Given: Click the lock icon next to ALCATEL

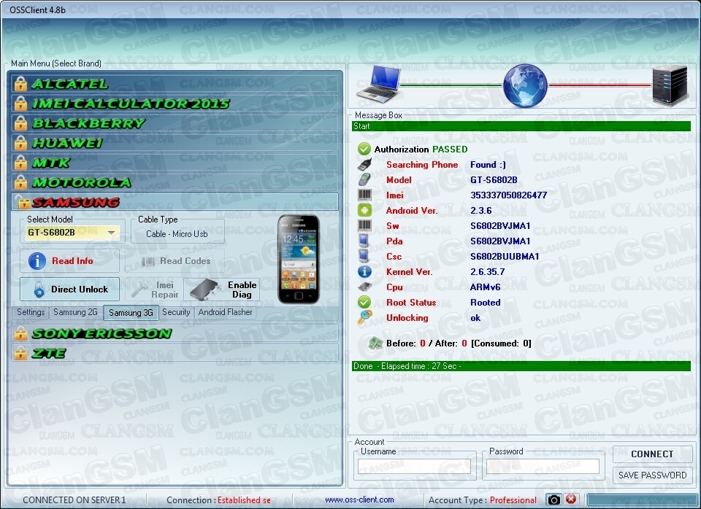Looking at the screenshot, I should pos(20,84).
